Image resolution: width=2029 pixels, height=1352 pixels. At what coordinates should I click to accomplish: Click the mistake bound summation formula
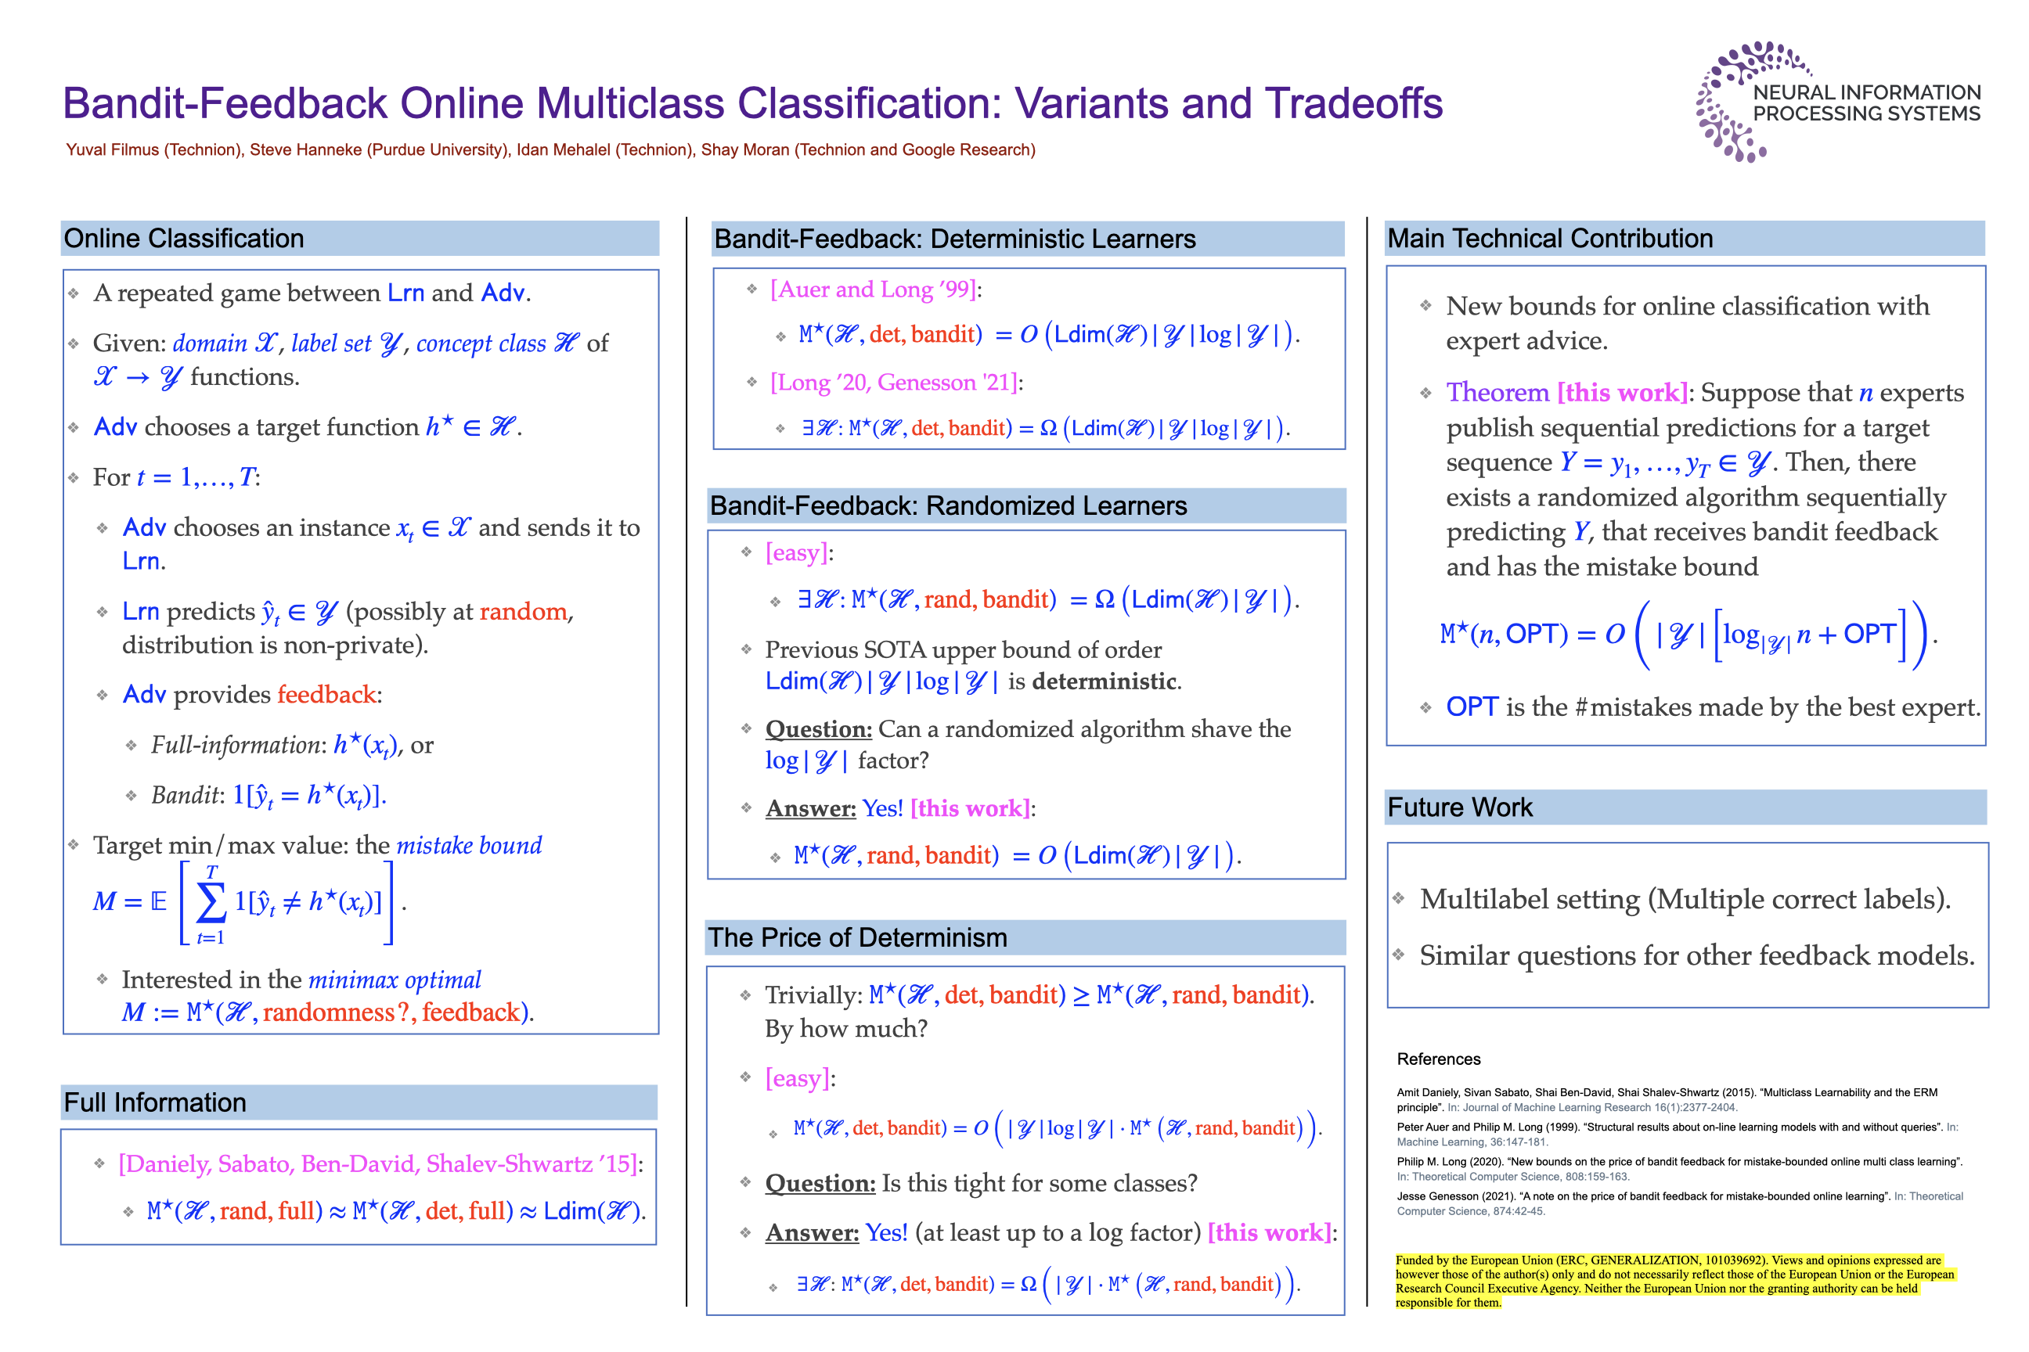click(248, 903)
